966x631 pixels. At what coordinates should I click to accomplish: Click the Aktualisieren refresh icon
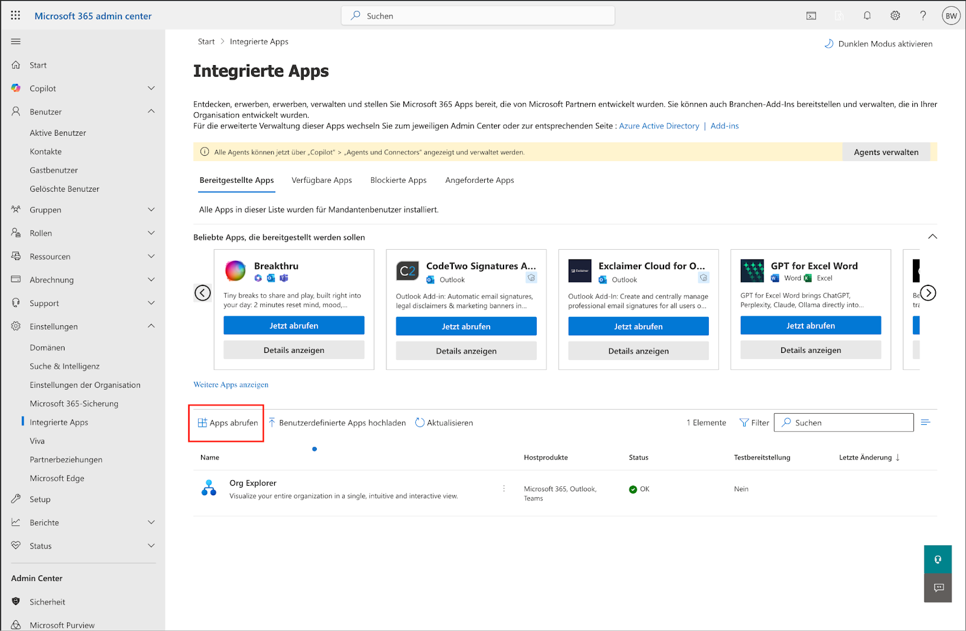pyautogui.click(x=420, y=423)
